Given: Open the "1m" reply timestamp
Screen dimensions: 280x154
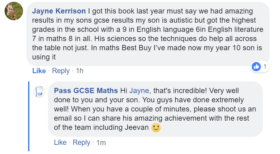Looking at the screenshot, I should (101, 142).
